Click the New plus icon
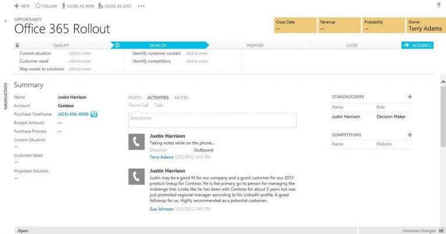 click(x=16, y=6)
